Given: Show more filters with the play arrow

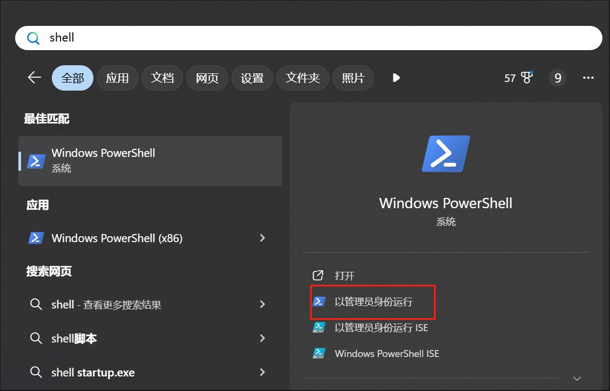Looking at the screenshot, I should coord(396,78).
